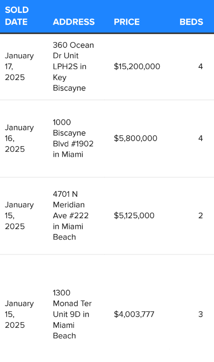Select beds value 3 for Monad Ter row
This screenshot has height=362, width=214.
coord(200,314)
